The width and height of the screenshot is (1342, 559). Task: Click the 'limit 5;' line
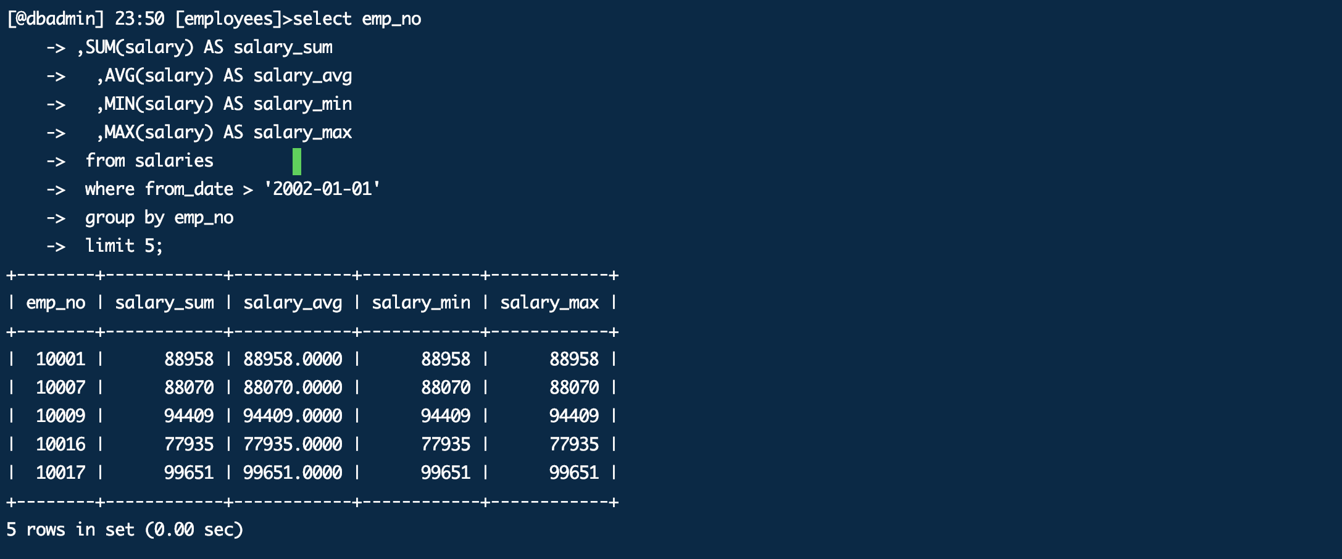[124, 246]
